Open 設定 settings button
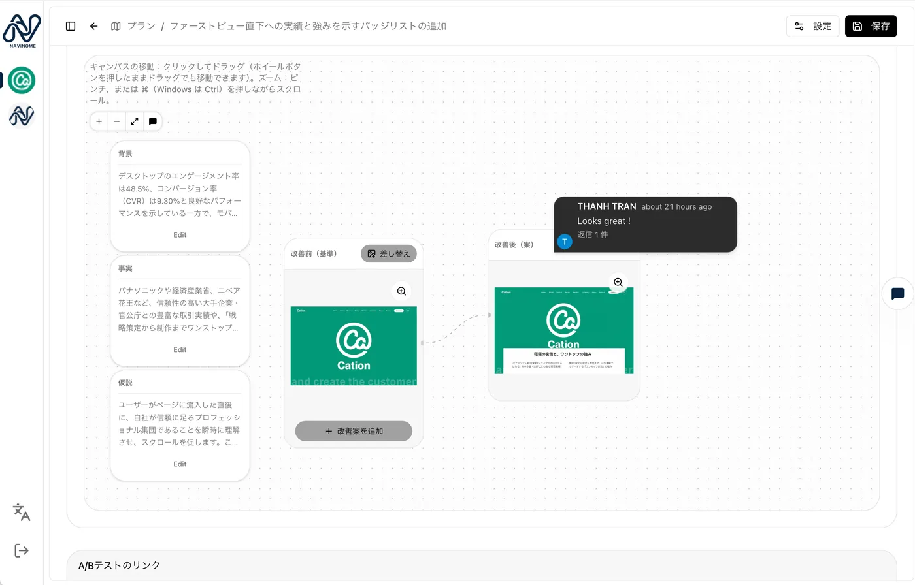 [812, 26]
